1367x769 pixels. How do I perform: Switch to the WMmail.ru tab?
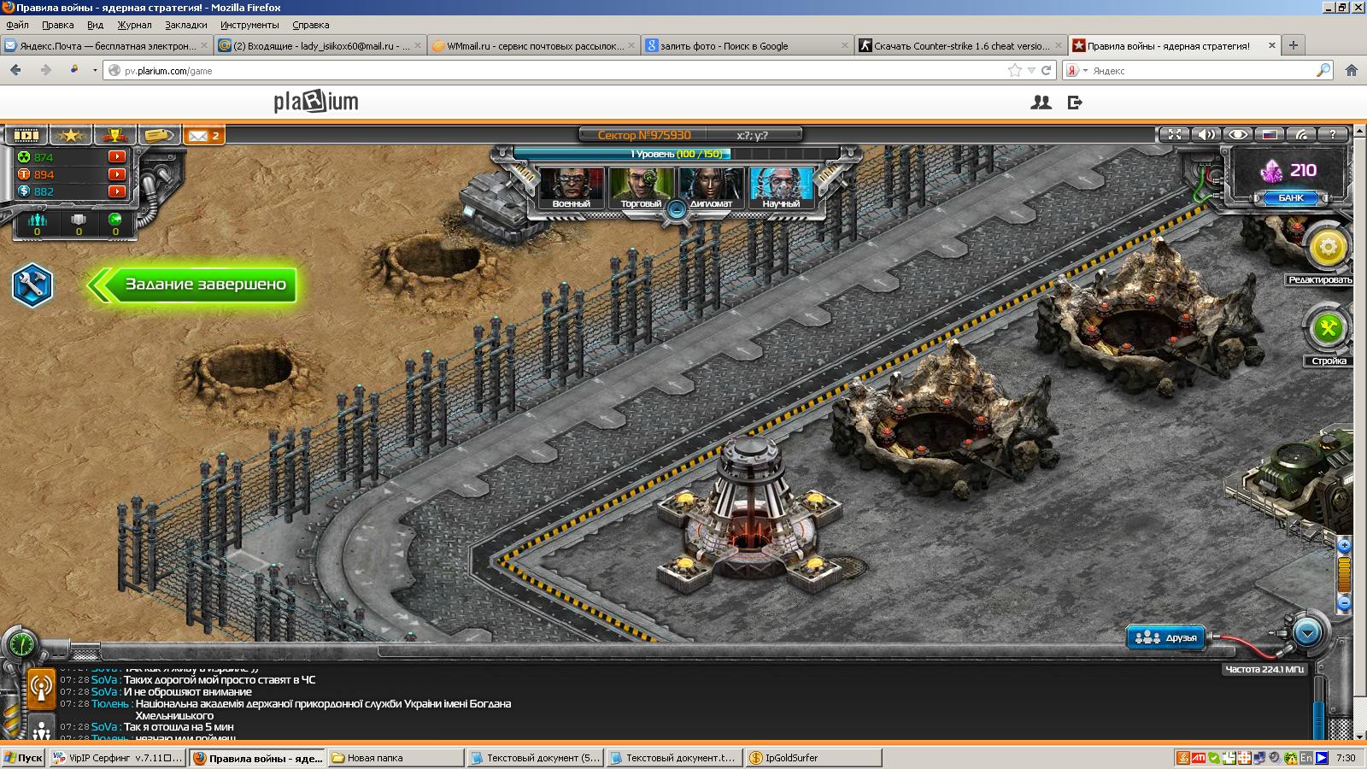click(533, 46)
